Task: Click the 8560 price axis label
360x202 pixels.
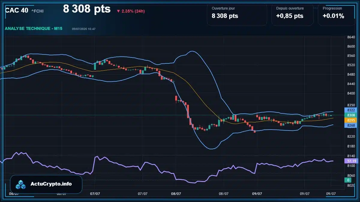Action: coord(351,56)
